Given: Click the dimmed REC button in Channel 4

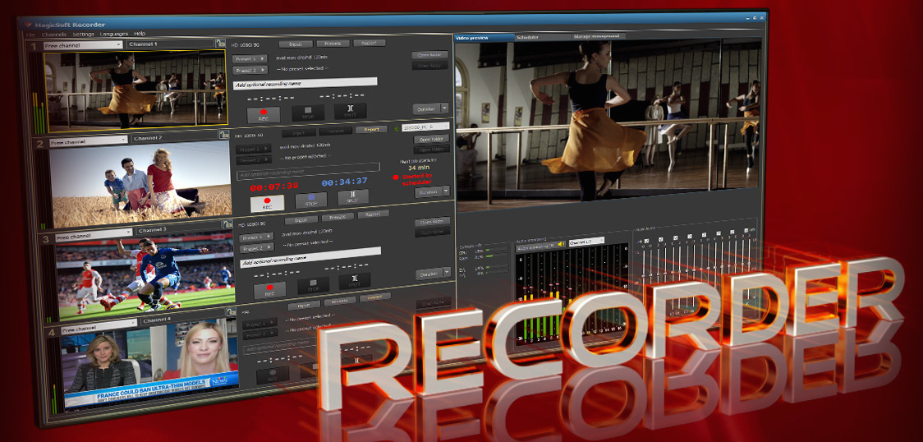Looking at the screenshot, I should coord(273,375).
